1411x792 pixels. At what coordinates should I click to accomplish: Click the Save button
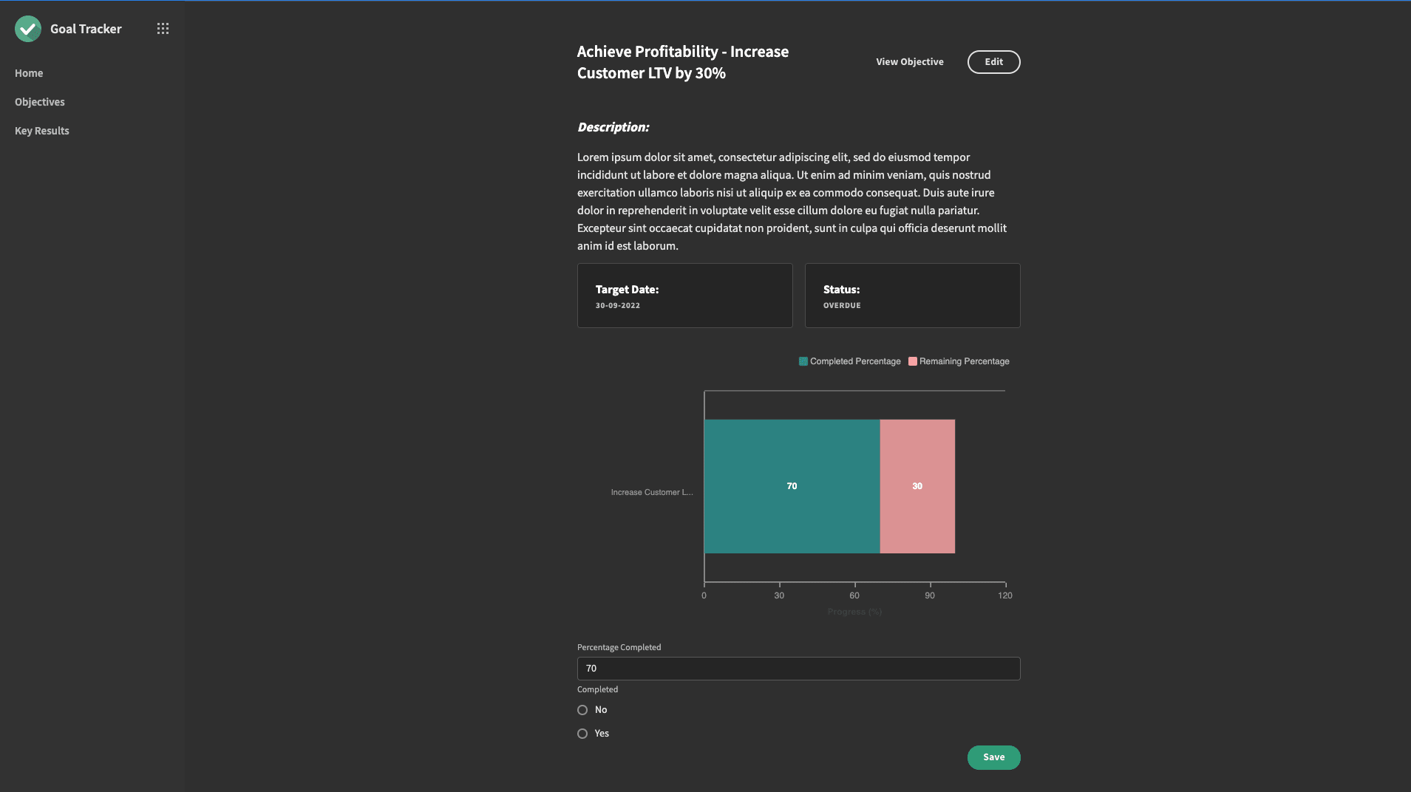[993, 757]
